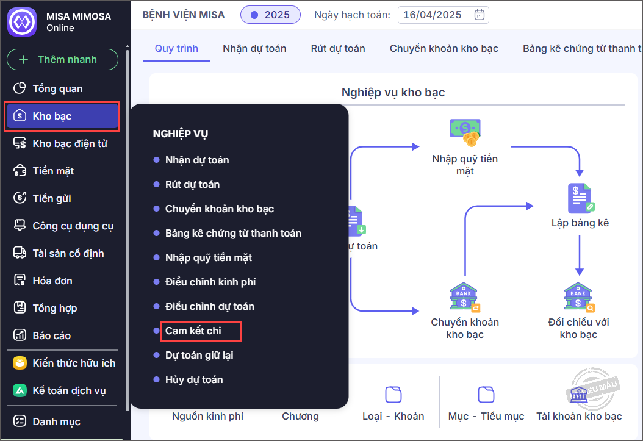Click the MISA MIMOSA logo icon
This screenshot has width=643, height=441.
(22, 22)
